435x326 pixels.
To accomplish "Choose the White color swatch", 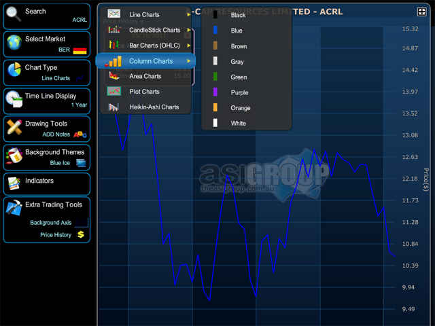I will coord(215,123).
